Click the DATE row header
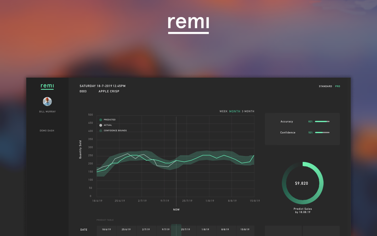This screenshot has width=377, height=236. (84, 230)
